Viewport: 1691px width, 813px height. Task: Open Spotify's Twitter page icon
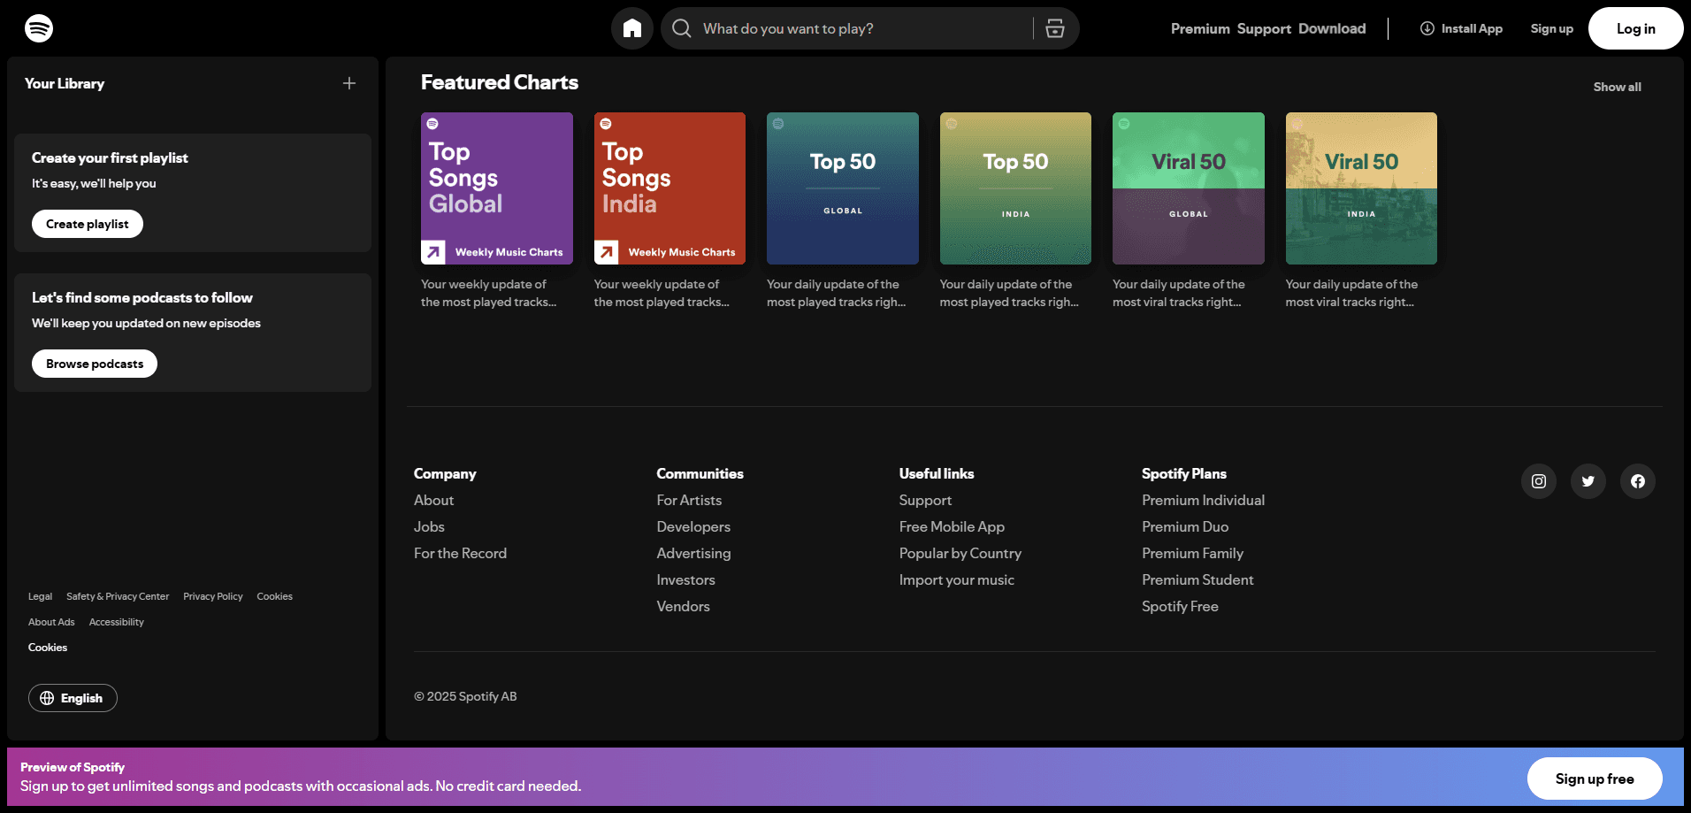(x=1588, y=481)
